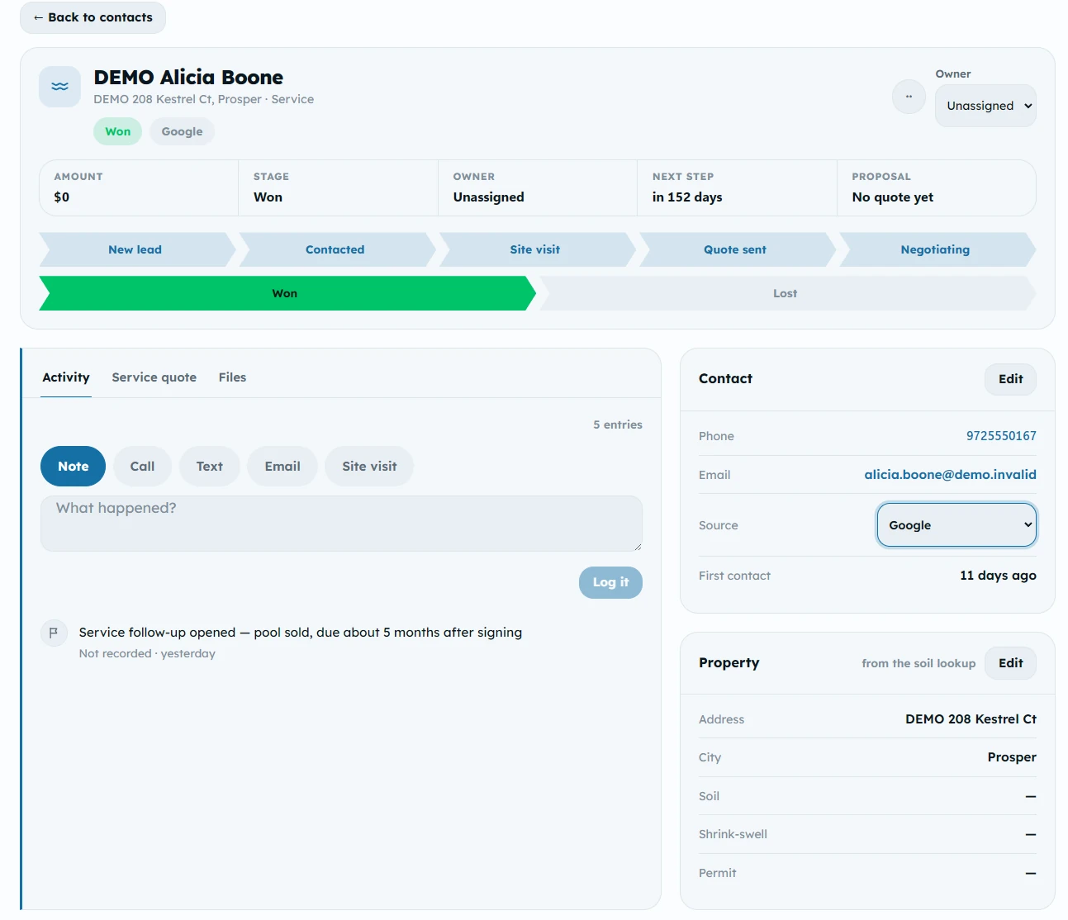Click the Log it button
The image size is (1068, 920).
[x=610, y=582]
